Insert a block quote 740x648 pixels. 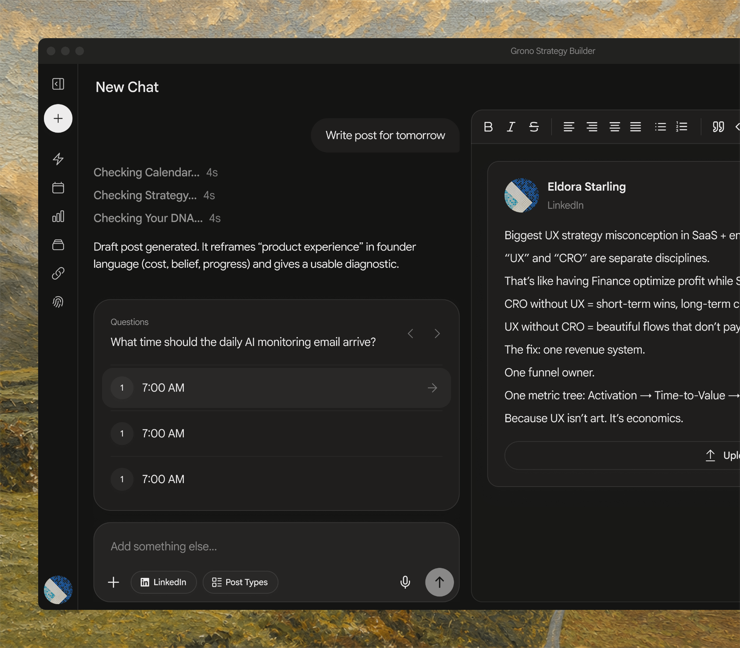(718, 127)
